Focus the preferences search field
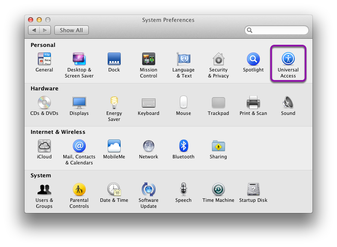The width and height of the screenshot is (337, 247). click(277, 30)
